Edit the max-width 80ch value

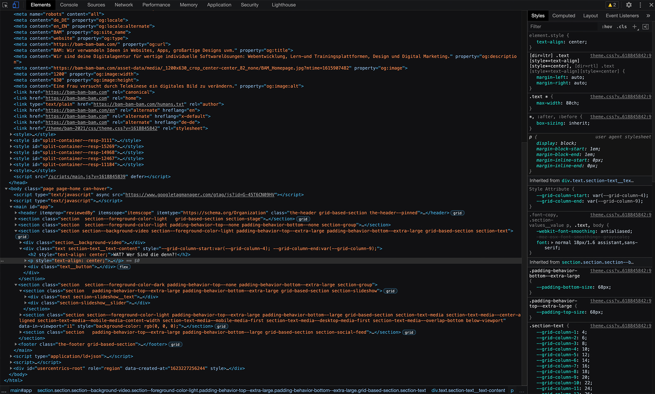pos(572,103)
